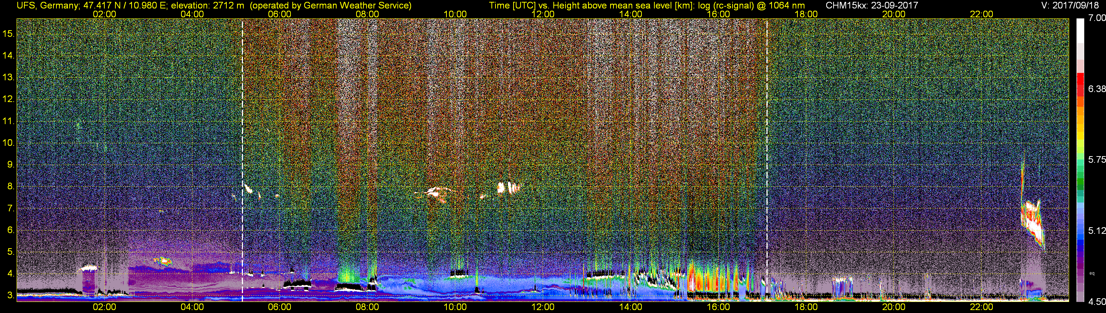
Task: Click the bottom axis '14:00' time label
Action: click(631, 307)
